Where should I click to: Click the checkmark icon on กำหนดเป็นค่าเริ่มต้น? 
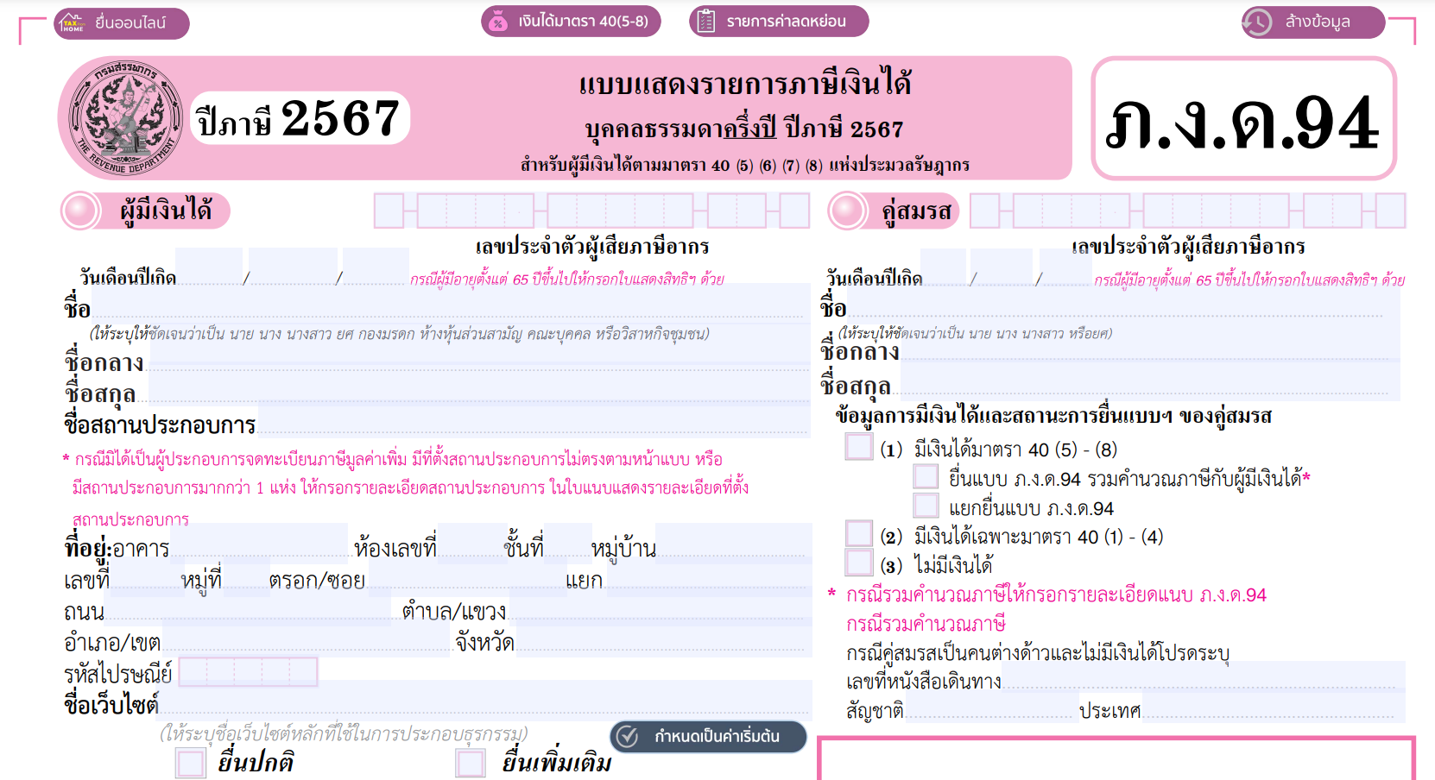(x=628, y=736)
